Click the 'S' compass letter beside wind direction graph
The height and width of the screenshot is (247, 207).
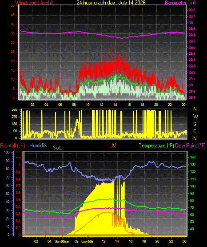[195, 124]
